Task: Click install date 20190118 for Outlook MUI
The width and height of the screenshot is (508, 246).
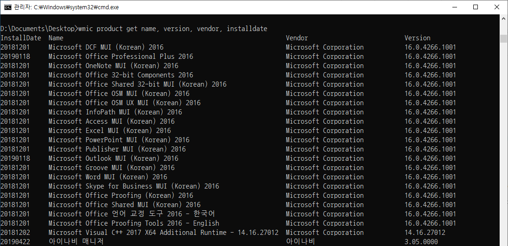Action: coord(15,158)
